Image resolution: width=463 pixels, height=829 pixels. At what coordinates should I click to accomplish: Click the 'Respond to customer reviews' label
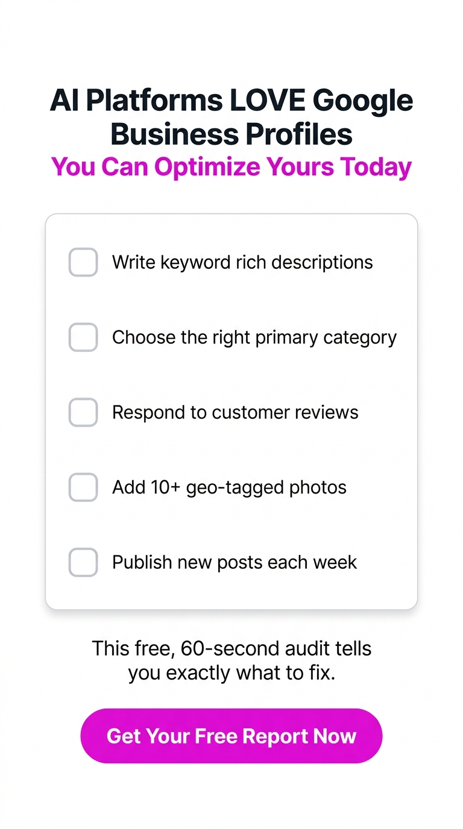point(235,412)
